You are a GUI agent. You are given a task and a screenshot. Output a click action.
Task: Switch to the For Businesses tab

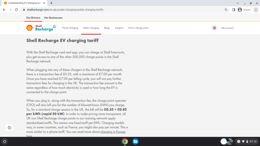[x=53, y=18]
